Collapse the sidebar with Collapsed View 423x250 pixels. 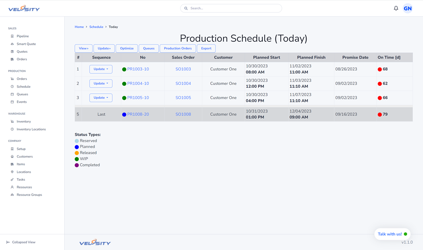pyautogui.click(x=21, y=242)
